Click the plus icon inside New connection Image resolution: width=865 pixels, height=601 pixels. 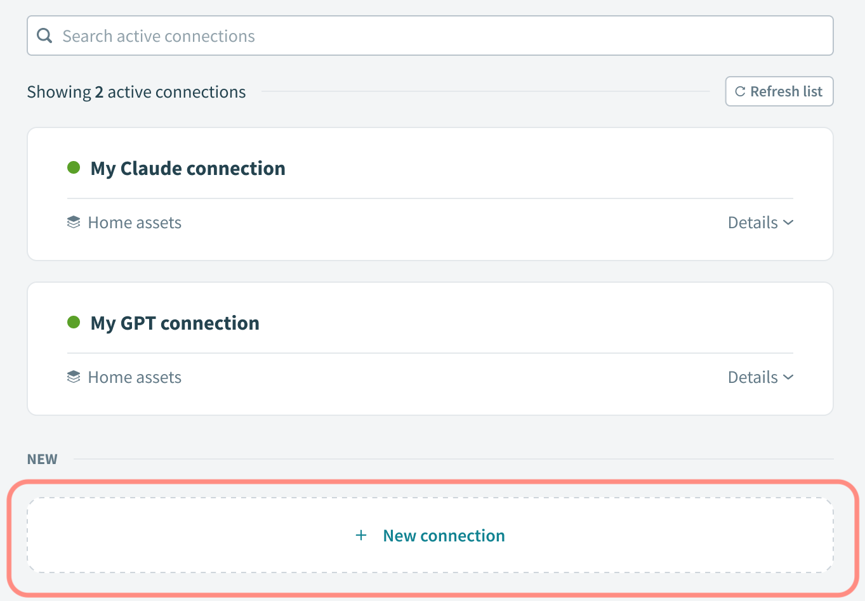[360, 535]
